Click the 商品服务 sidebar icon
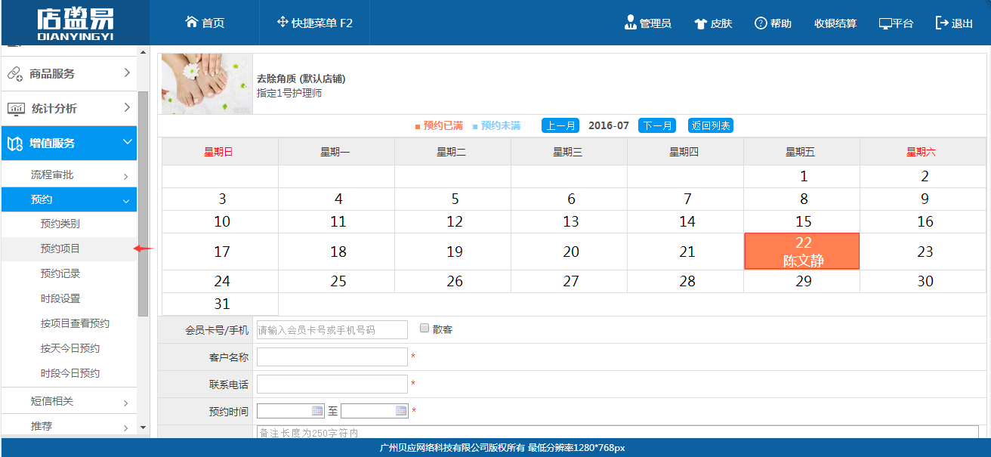Viewport: 991px width, 457px height. point(15,74)
